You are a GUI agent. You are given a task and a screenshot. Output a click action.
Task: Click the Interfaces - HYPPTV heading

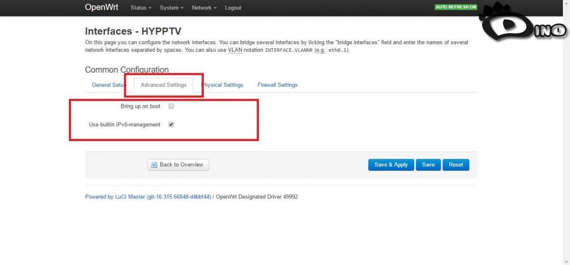point(133,31)
